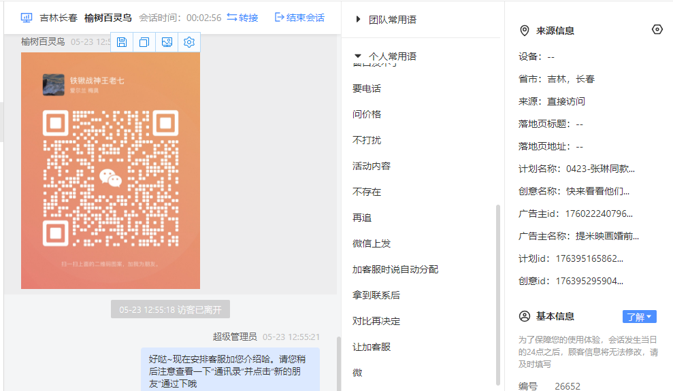
Task: Select the 拿到联系后 quick phrase
Action: tap(376, 295)
